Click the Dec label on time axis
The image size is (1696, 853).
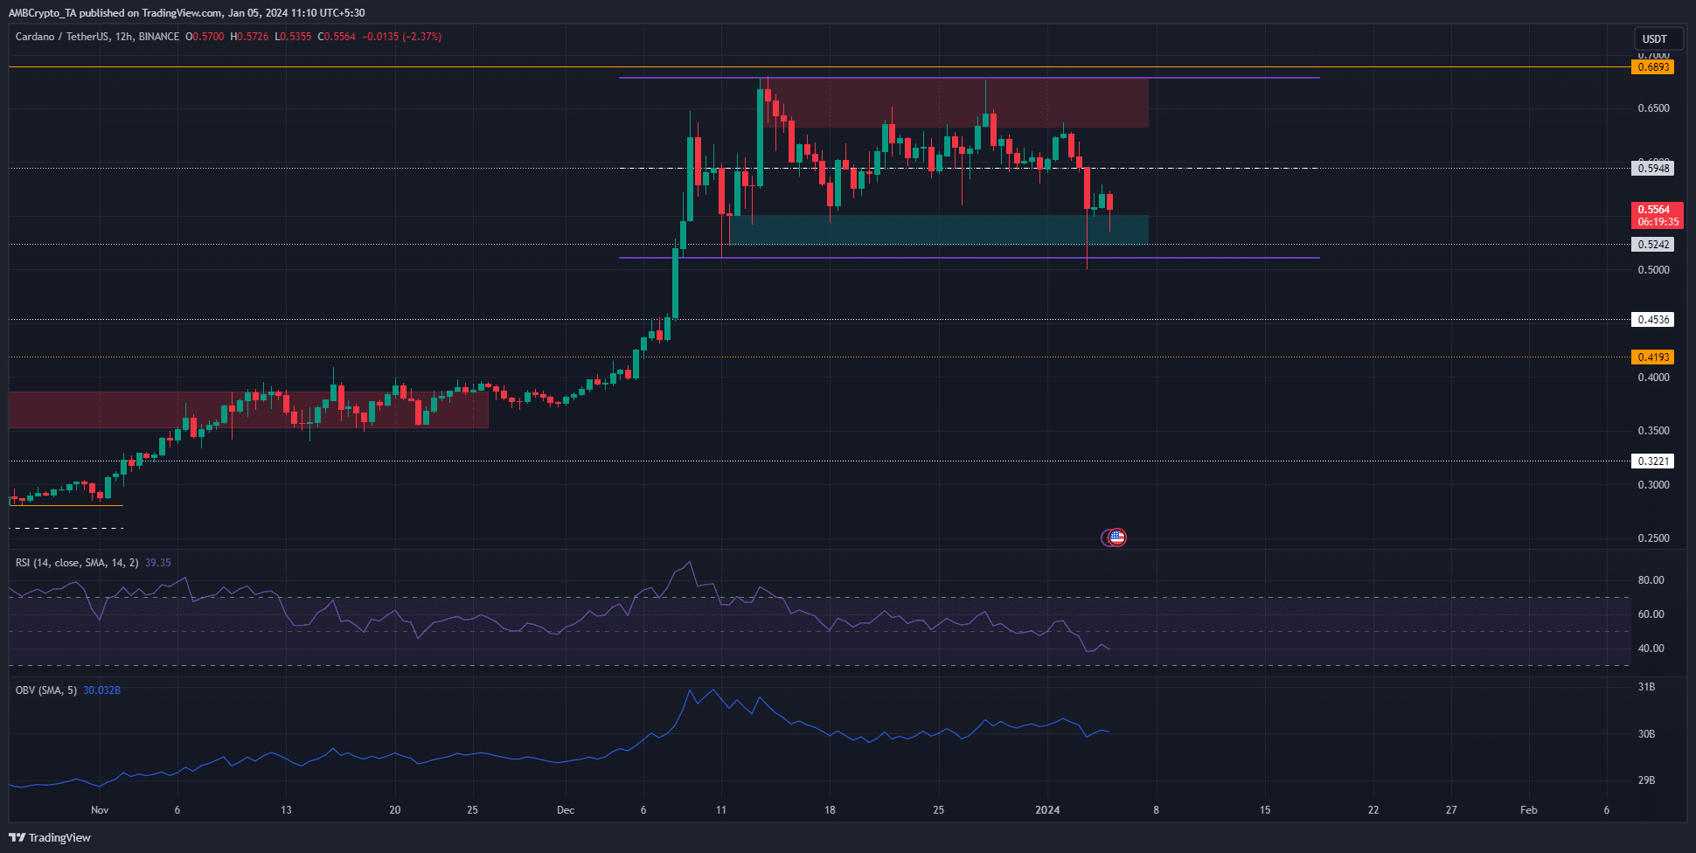tap(566, 810)
